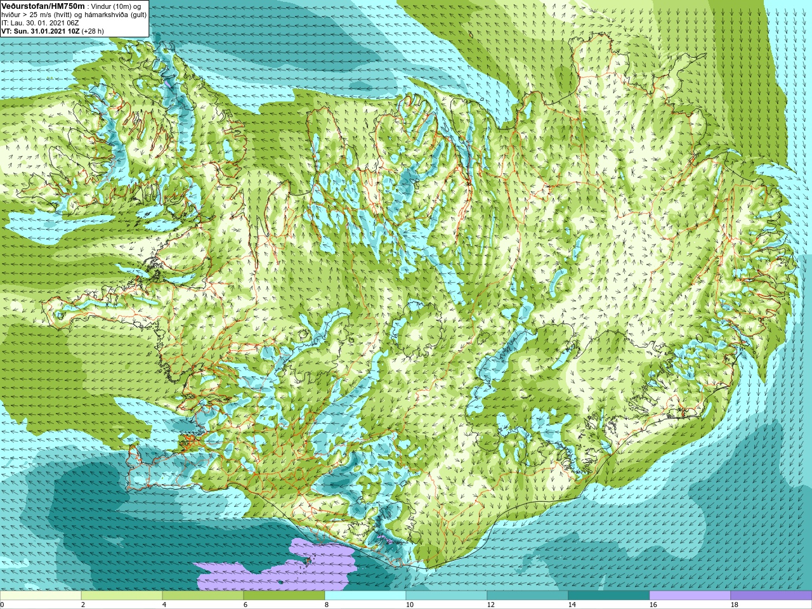The height and width of the screenshot is (609, 812).
Task: Click the legend scale label "4"
Action: point(164,605)
